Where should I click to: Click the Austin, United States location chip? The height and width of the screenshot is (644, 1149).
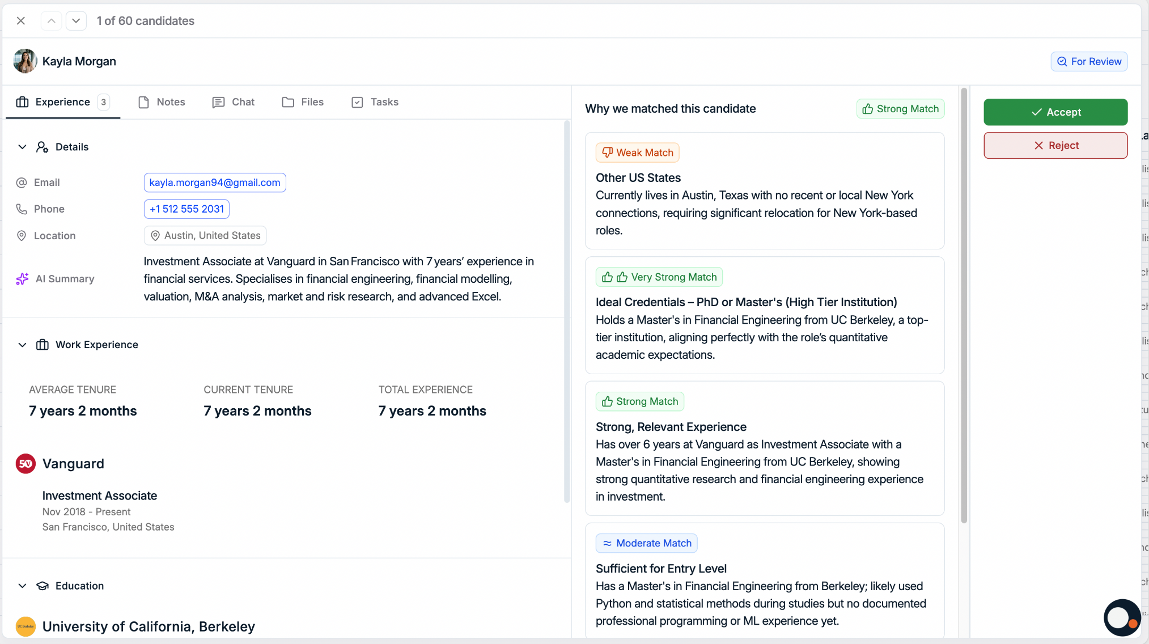pyautogui.click(x=205, y=236)
